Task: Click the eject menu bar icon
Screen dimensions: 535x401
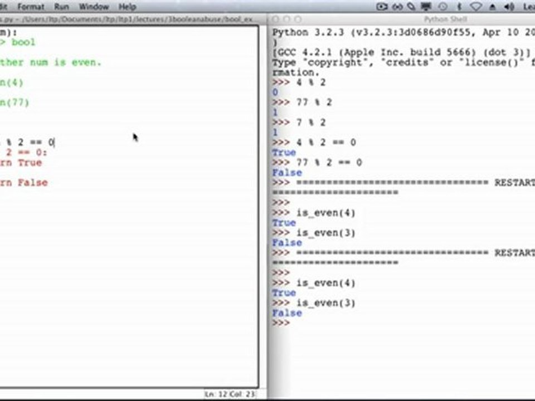Action: point(492,7)
